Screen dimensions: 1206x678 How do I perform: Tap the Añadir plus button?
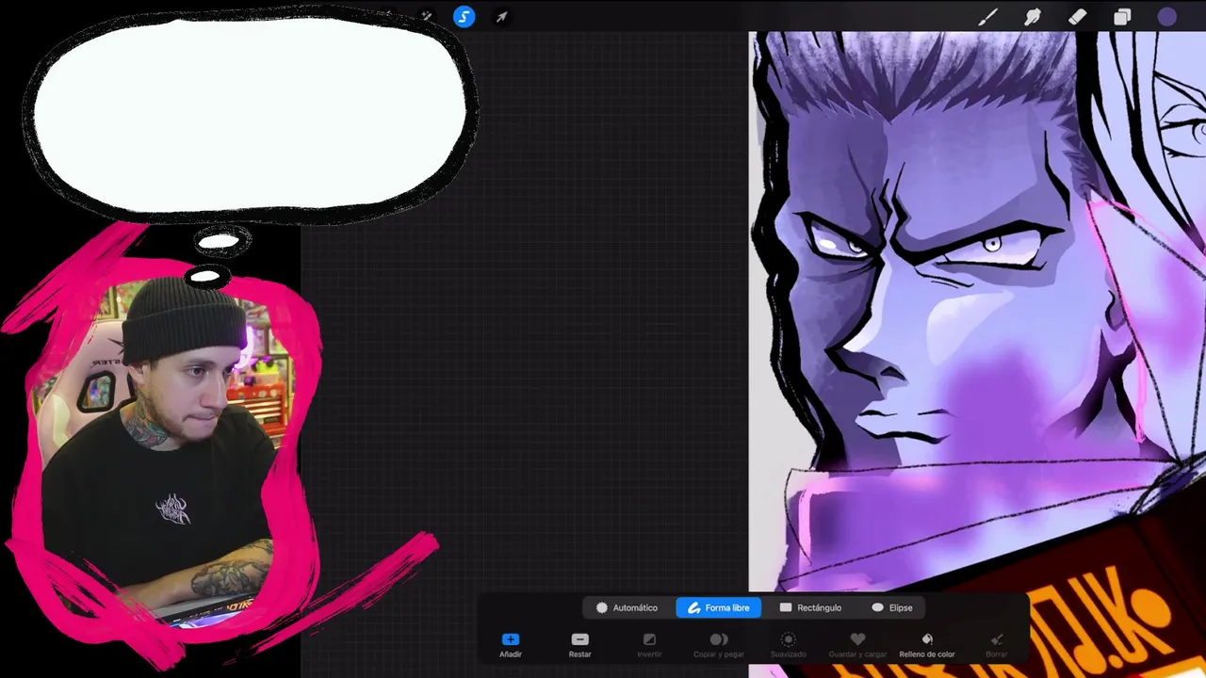point(511,645)
